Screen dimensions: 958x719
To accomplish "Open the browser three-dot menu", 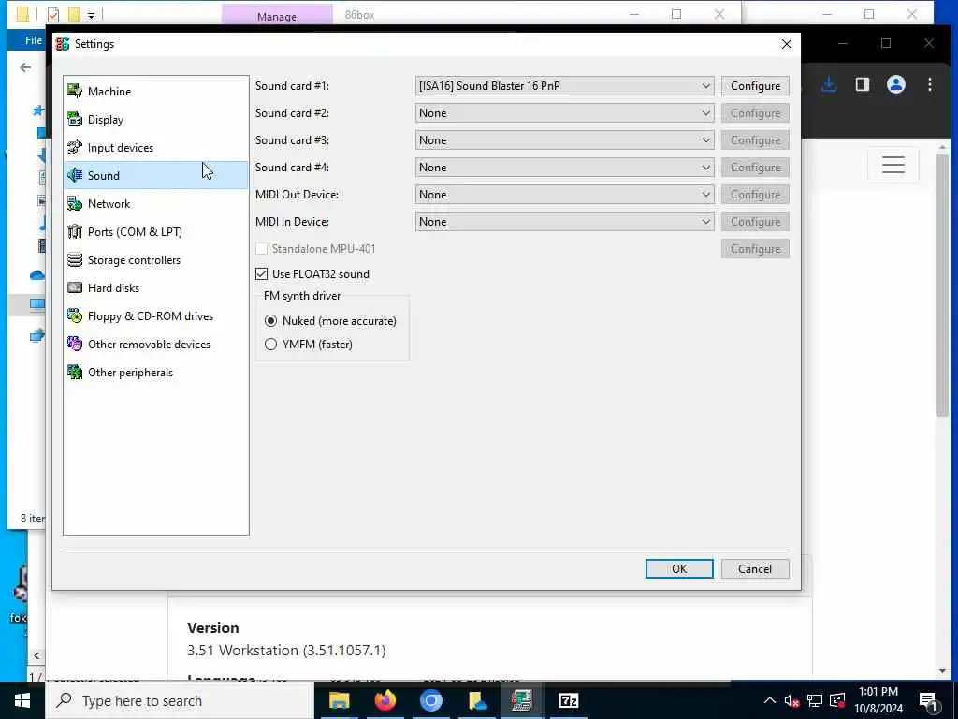I will click(x=929, y=84).
